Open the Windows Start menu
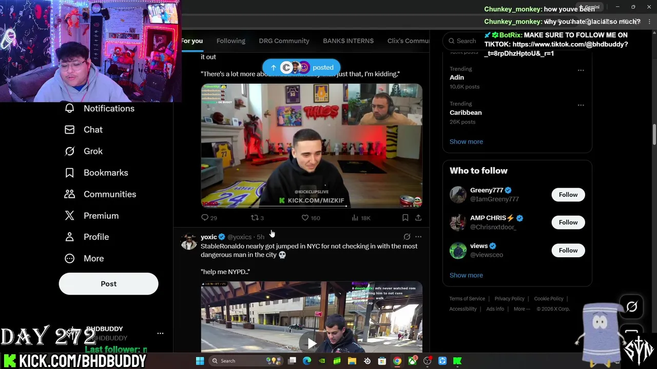This screenshot has height=369, width=657. 200,361
